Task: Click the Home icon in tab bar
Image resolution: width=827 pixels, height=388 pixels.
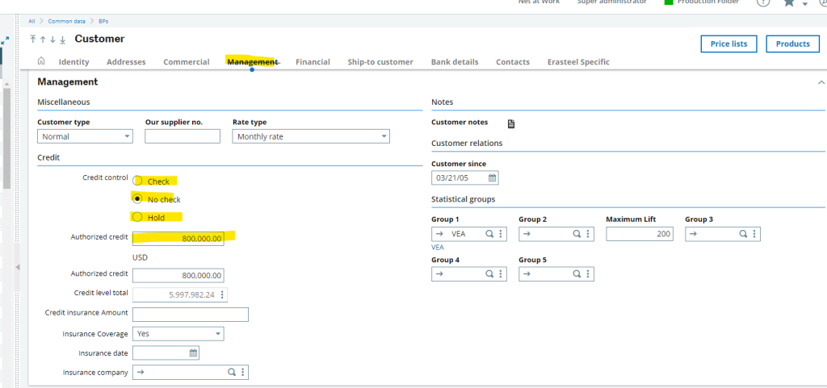Action: 41,62
